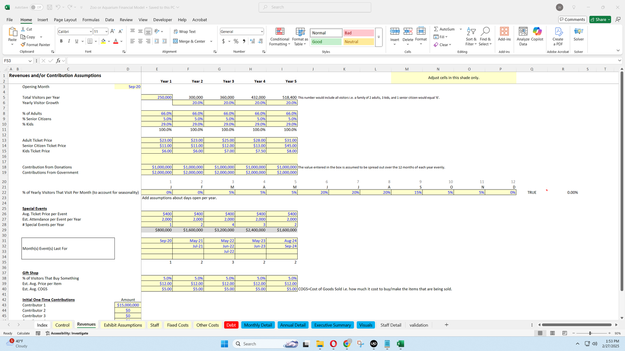
Task: Click the Share button
Action: (600, 19)
